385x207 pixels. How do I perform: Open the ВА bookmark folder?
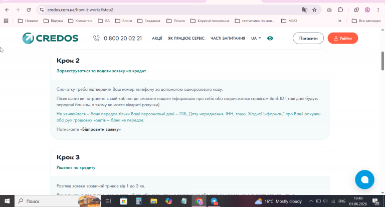[x=104, y=21]
